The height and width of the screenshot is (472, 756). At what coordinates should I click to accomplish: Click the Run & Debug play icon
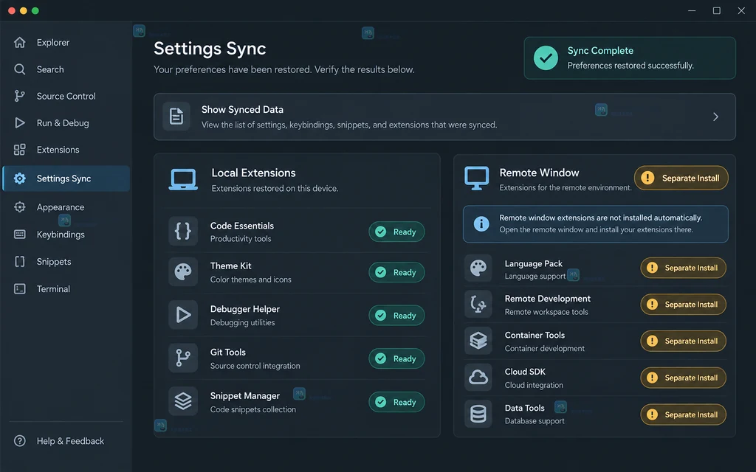click(x=20, y=123)
